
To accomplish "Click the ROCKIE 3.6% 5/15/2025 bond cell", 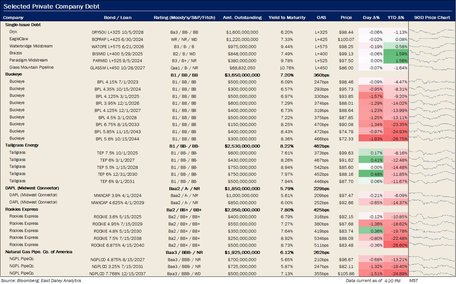I will (118, 217).
